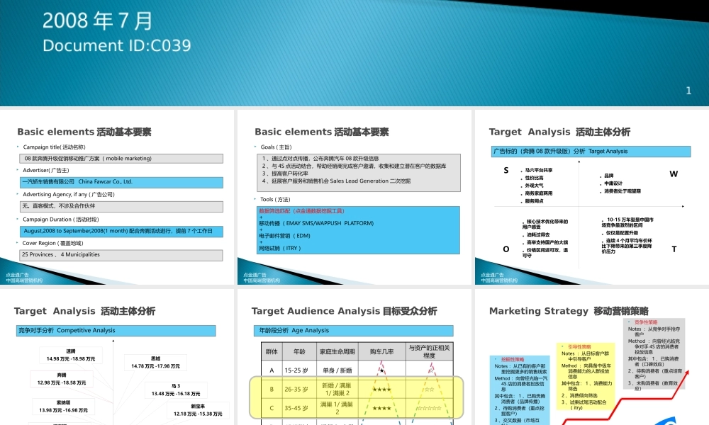Open the Basic elements slide with Campaign title

click(117, 198)
